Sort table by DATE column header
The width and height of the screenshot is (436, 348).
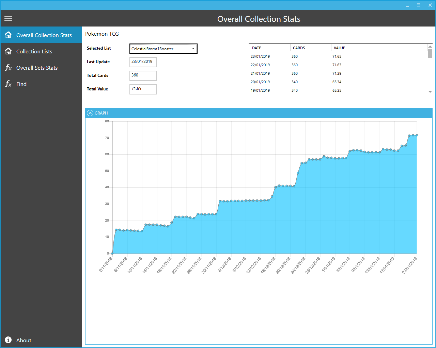pyautogui.click(x=269, y=48)
